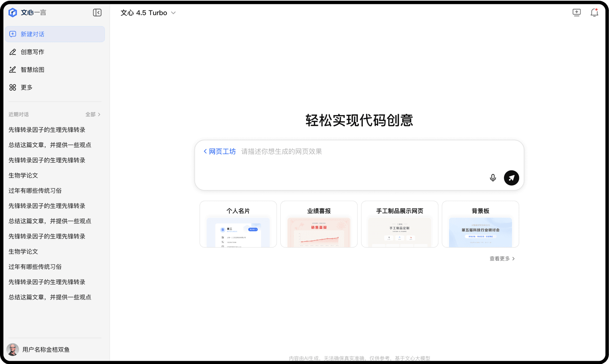Viewport: 609px width, 364px height.
Task: Activate microphone voice input
Action: point(493,178)
